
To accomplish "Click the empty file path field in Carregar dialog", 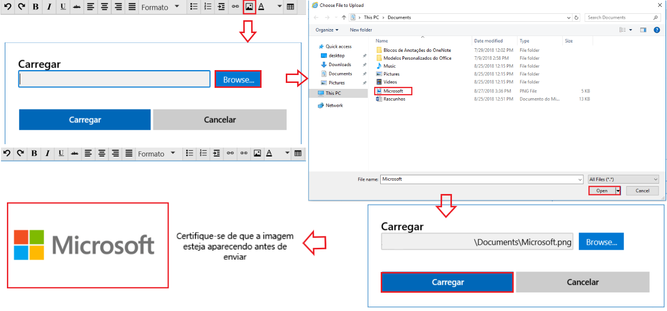I will coord(115,79).
